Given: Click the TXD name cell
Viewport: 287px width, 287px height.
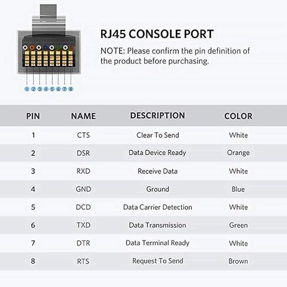Looking at the screenshot, I should 84,225.
